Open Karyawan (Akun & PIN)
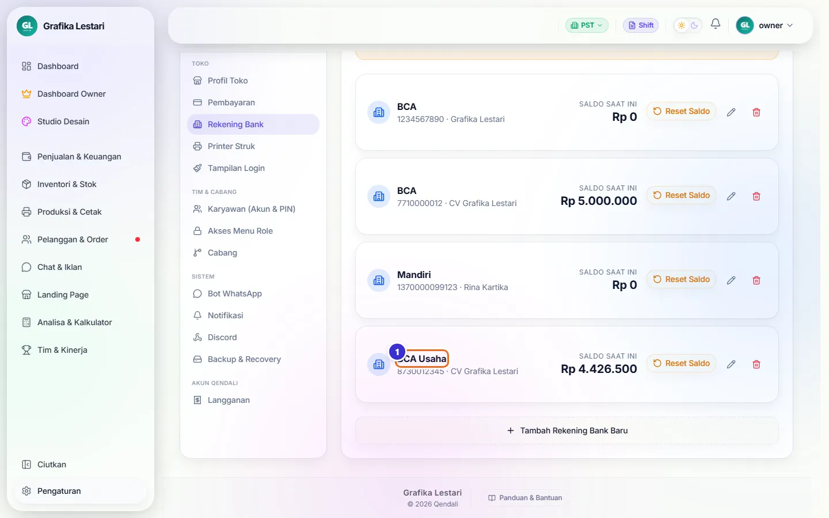Viewport: 829px width, 518px height. coord(253,209)
